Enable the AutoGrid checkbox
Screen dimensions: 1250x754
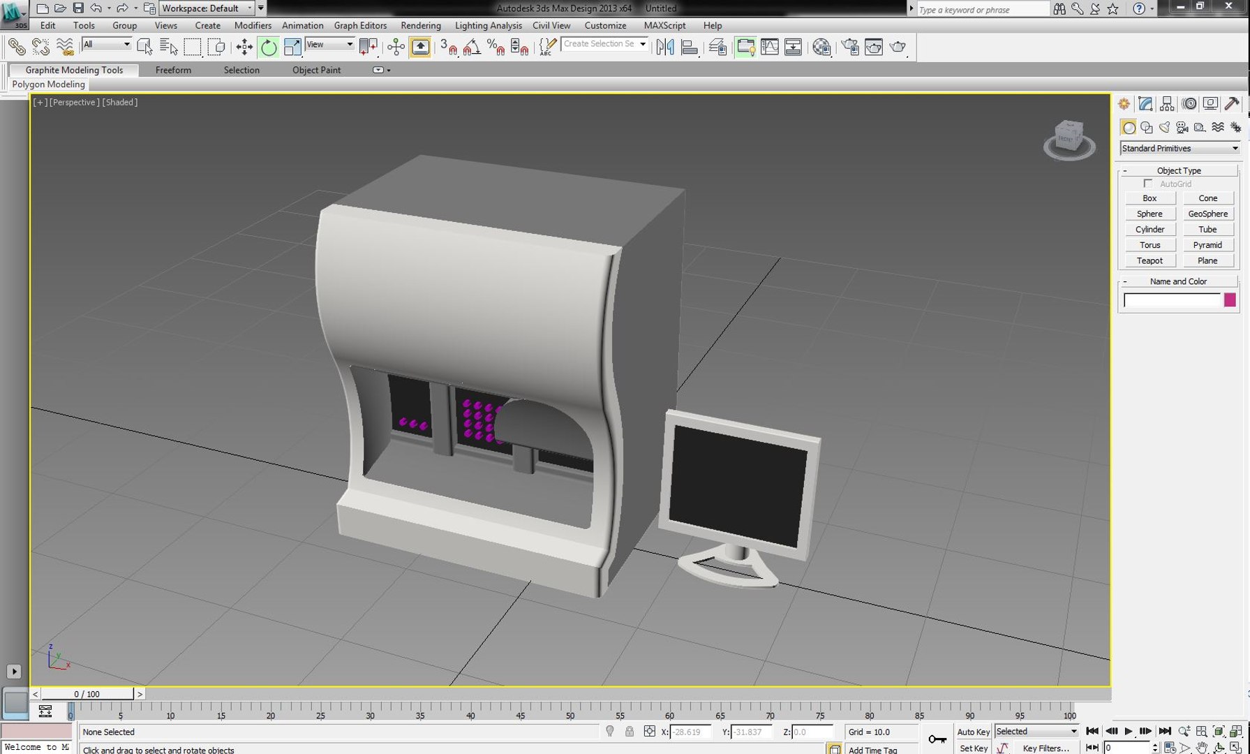(x=1147, y=184)
